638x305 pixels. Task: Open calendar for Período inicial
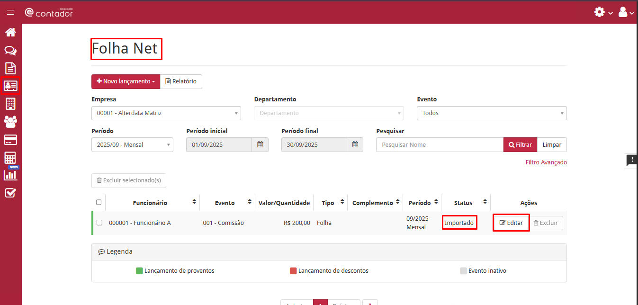260,144
